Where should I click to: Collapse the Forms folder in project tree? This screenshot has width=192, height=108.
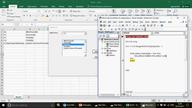click(102, 49)
